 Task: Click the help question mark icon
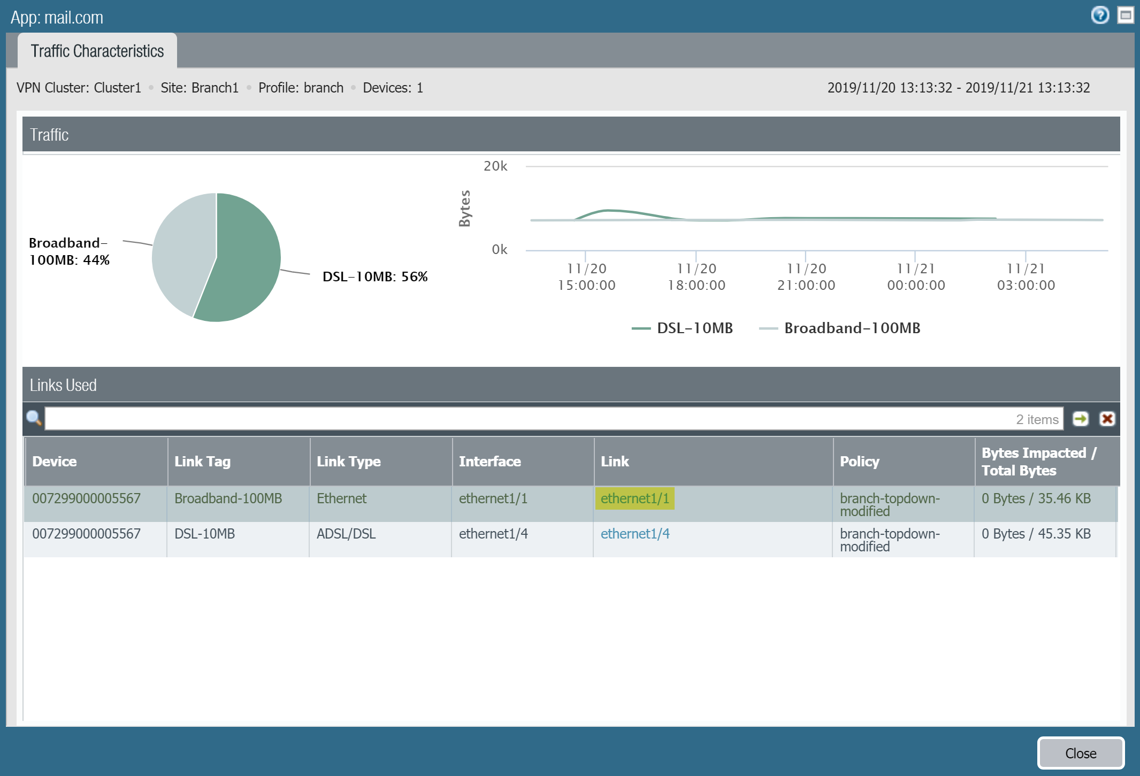[1100, 15]
